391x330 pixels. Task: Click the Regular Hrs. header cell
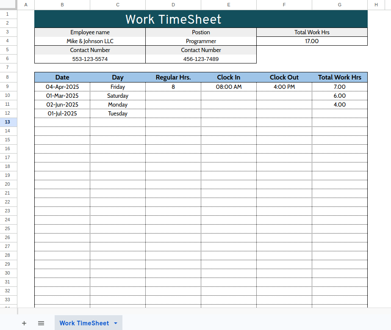(x=173, y=77)
